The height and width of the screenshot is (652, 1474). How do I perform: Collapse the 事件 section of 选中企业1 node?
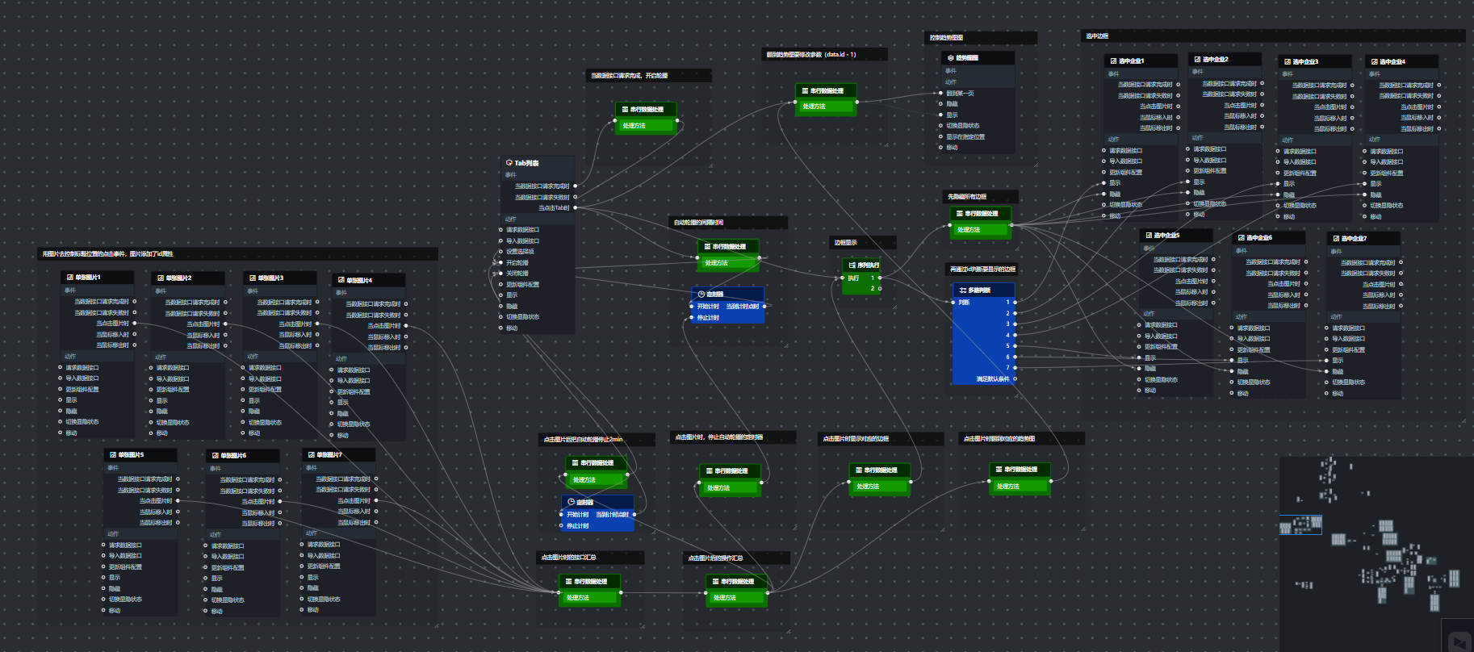(1114, 73)
